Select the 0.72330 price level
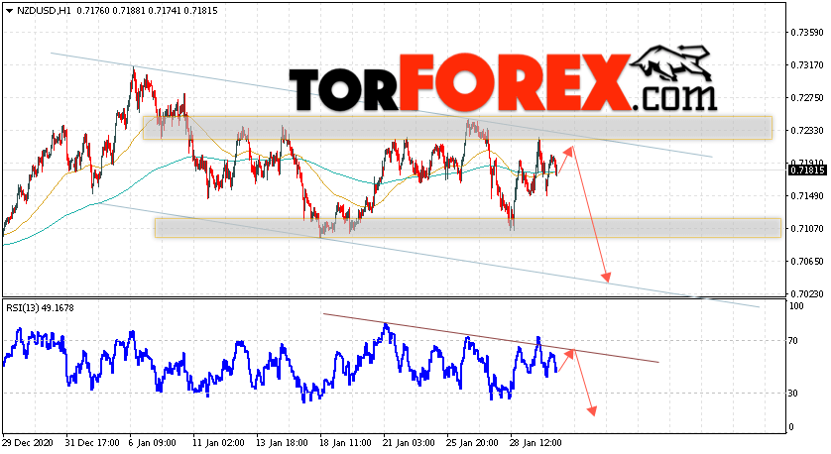The height and width of the screenshot is (454, 831). click(x=807, y=130)
